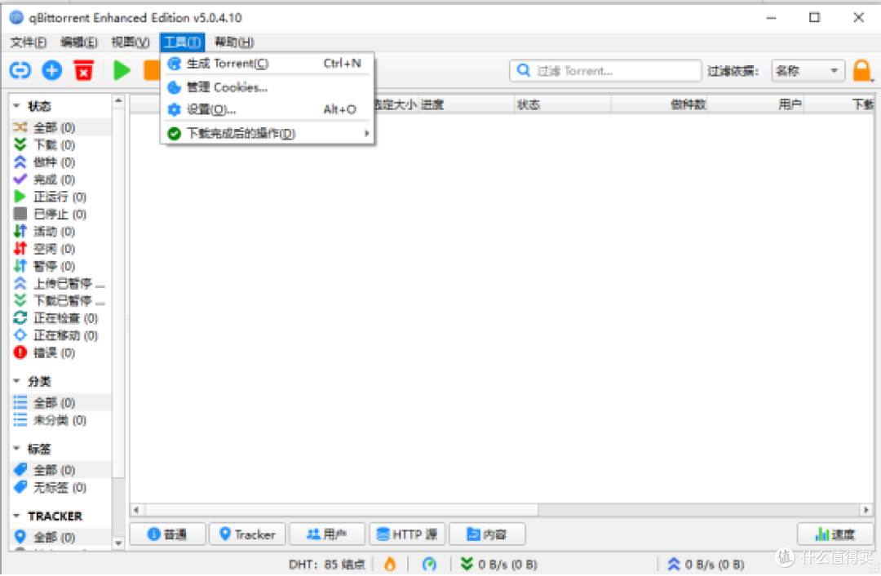Switch to the 用户 tab
The width and height of the screenshot is (881, 576).
327,534
